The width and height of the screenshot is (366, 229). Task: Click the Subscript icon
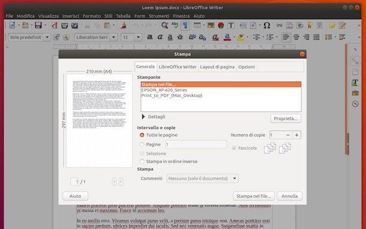202,37
